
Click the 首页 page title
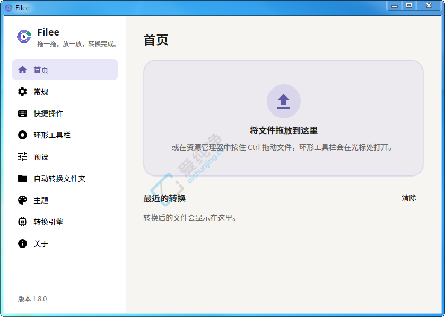tap(156, 40)
